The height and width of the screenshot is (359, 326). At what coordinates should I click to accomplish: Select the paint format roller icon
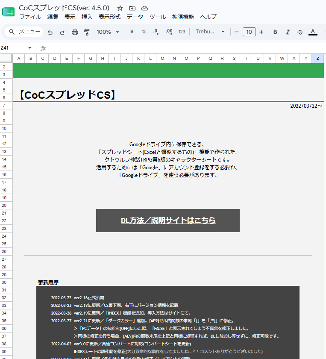click(x=87, y=32)
